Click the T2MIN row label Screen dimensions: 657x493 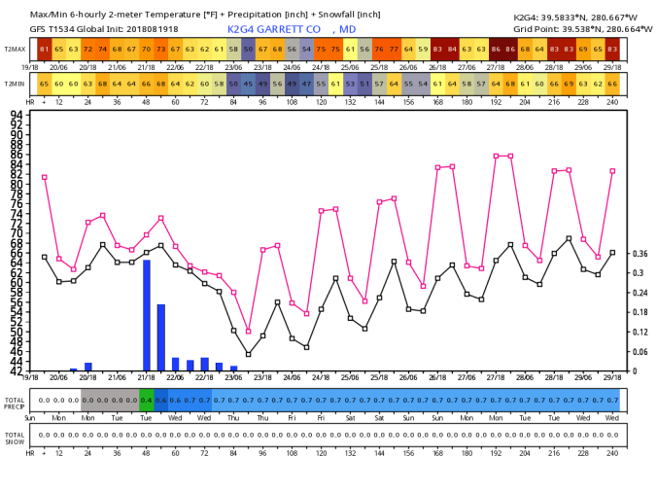coord(15,85)
